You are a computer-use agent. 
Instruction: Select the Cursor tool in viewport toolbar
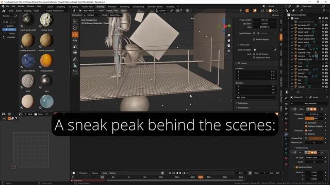point(75,27)
